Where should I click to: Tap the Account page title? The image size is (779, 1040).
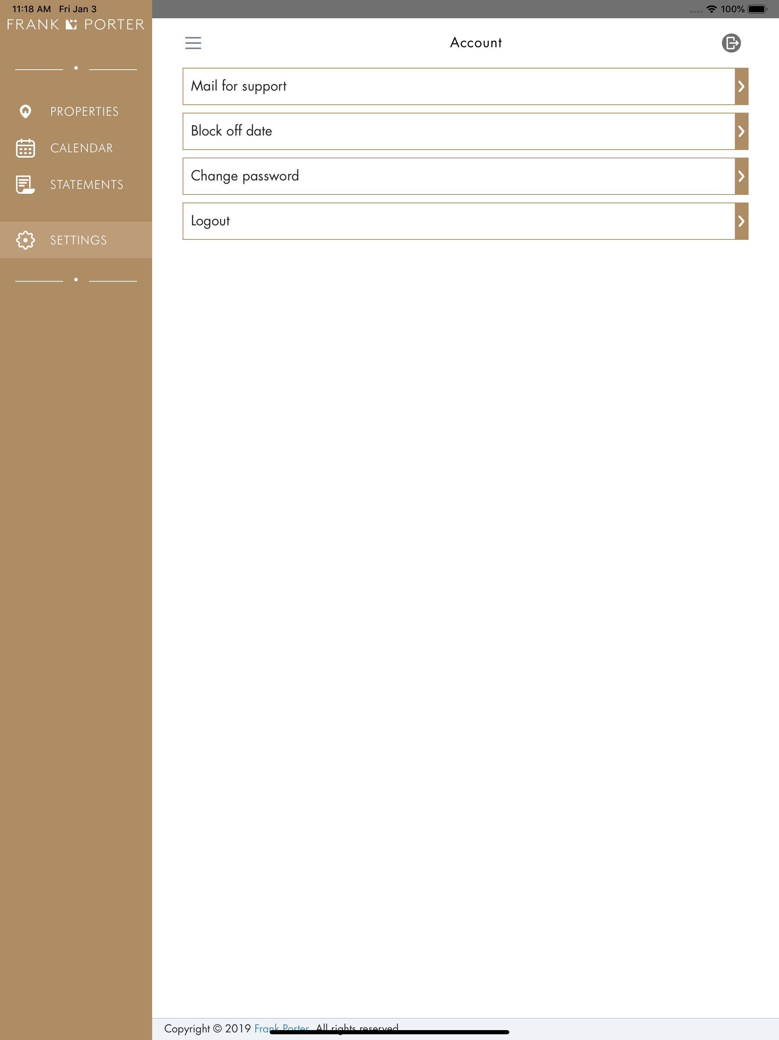coord(476,43)
